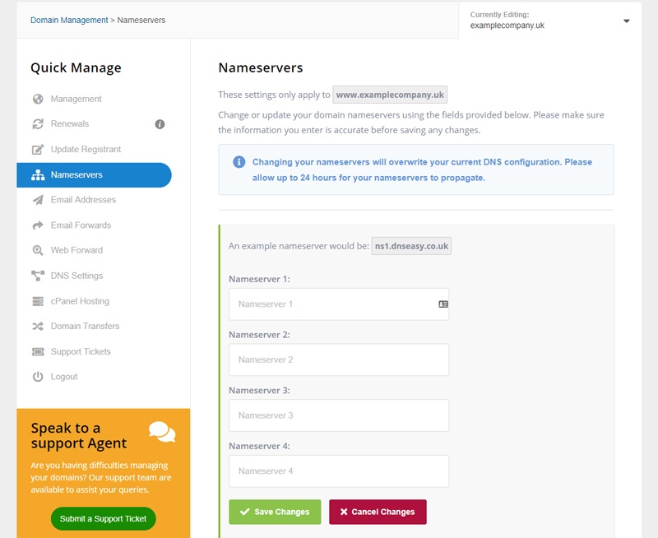Click the Nameservers page heading
Screen dimensions: 658x538
pyautogui.click(x=261, y=68)
